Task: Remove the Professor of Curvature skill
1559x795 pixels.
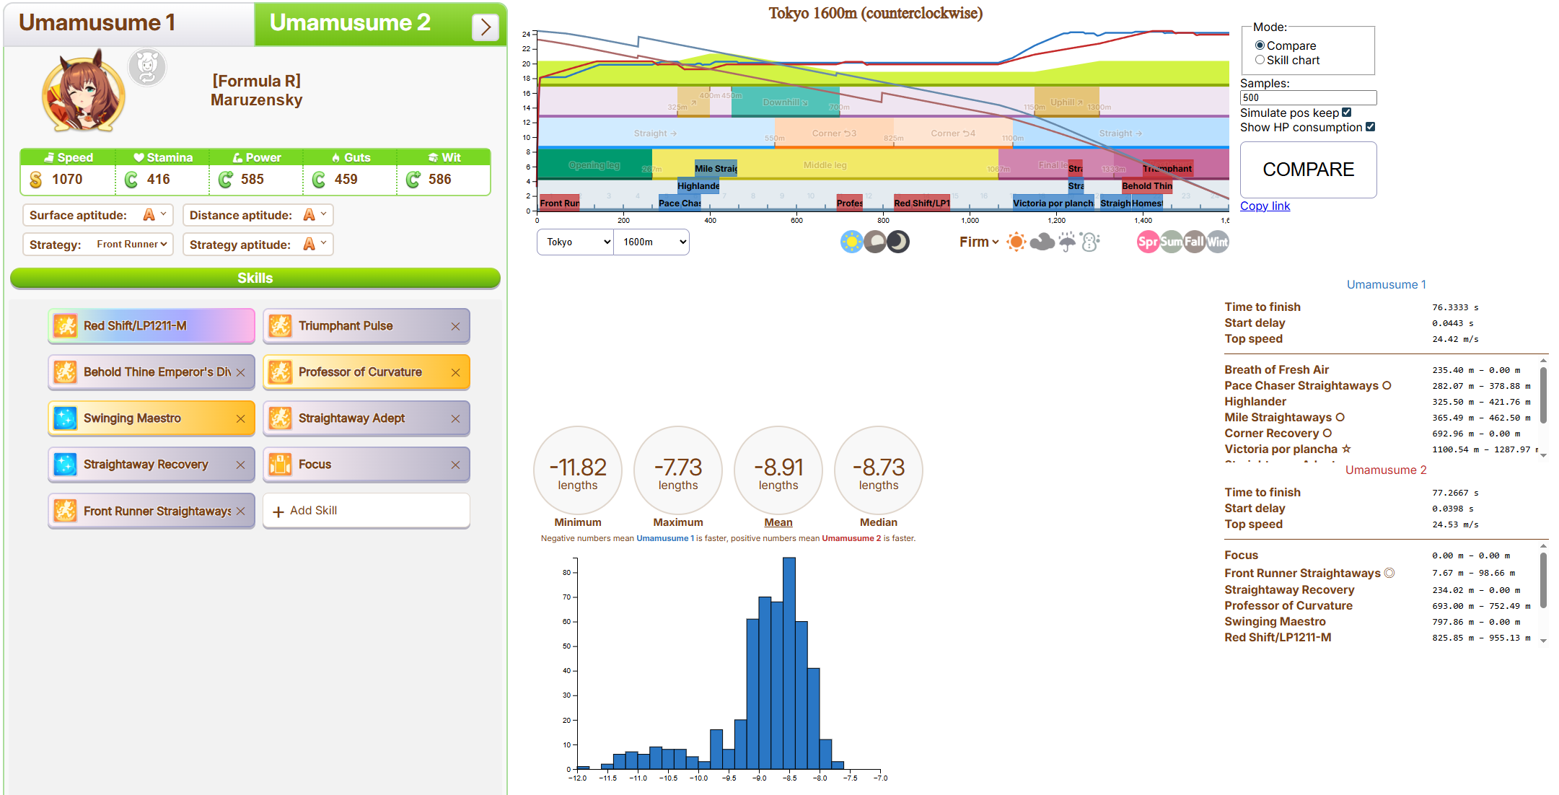Action: pos(455,372)
